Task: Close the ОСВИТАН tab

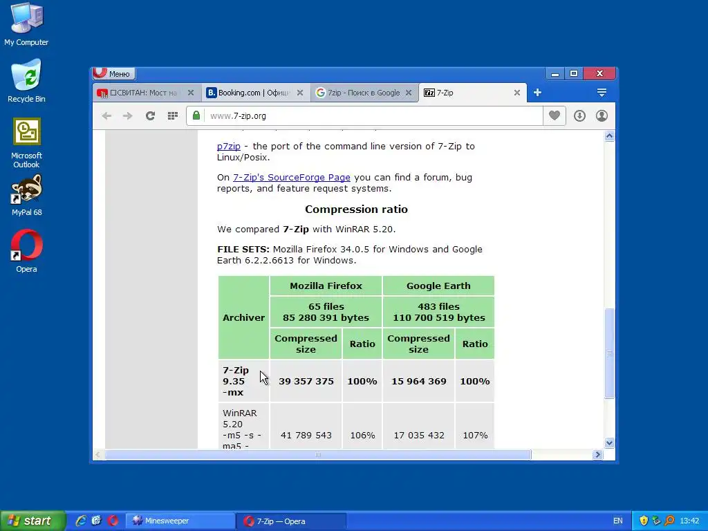Action: [x=191, y=93]
